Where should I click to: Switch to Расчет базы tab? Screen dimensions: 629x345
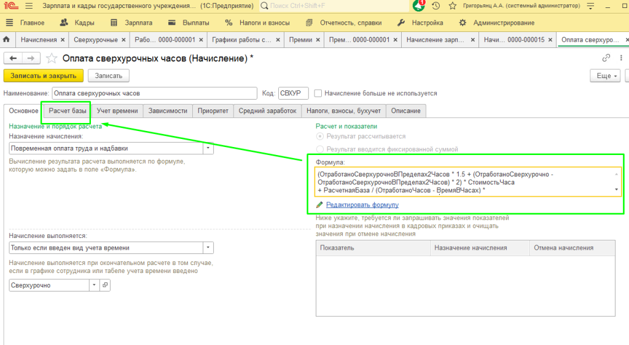[68, 111]
